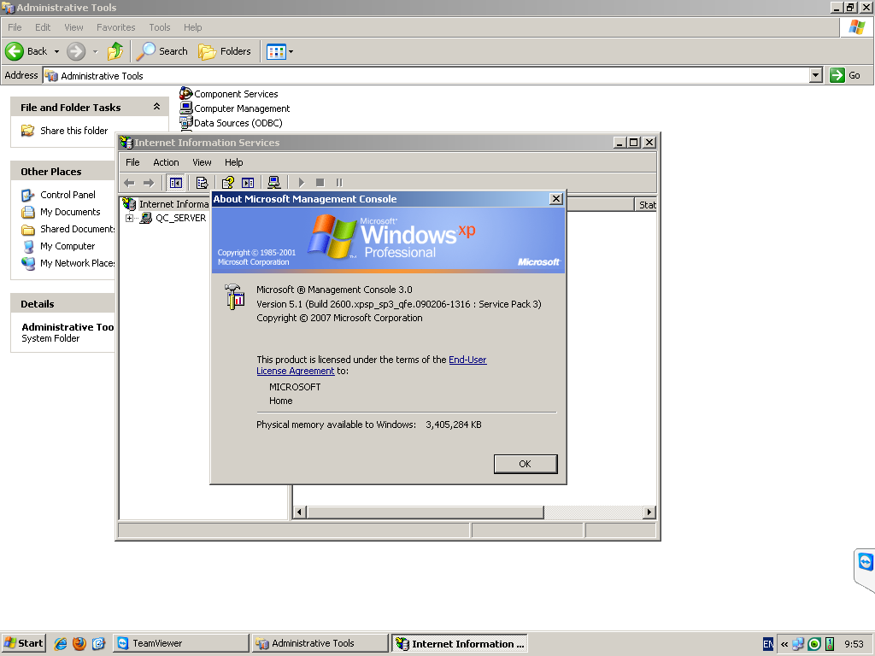The width and height of the screenshot is (875, 656).
Task: Open the Views dropdown arrow
Action: pos(291,52)
